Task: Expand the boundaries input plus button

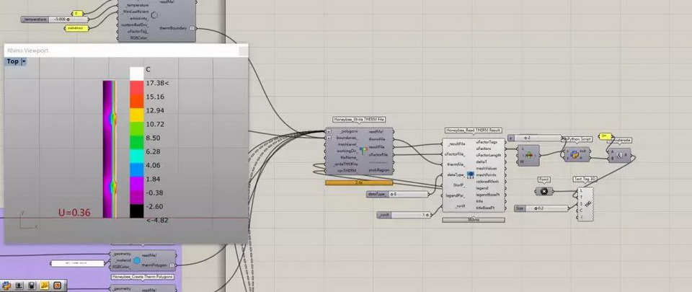Action: [x=329, y=138]
